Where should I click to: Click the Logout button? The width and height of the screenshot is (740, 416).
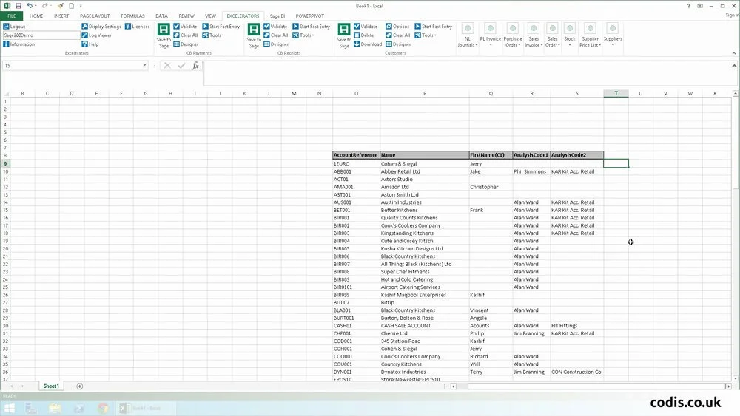click(14, 27)
